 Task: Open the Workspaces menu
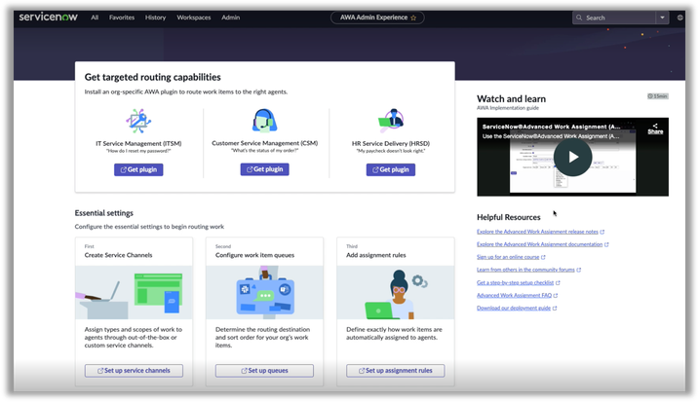[193, 18]
